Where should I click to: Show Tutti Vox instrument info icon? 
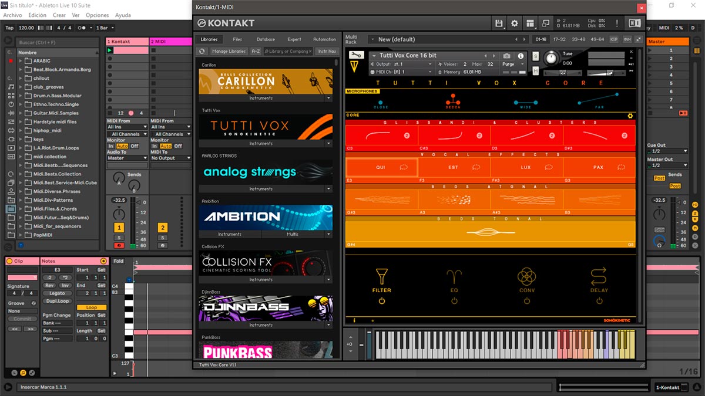pyautogui.click(x=521, y=56)
